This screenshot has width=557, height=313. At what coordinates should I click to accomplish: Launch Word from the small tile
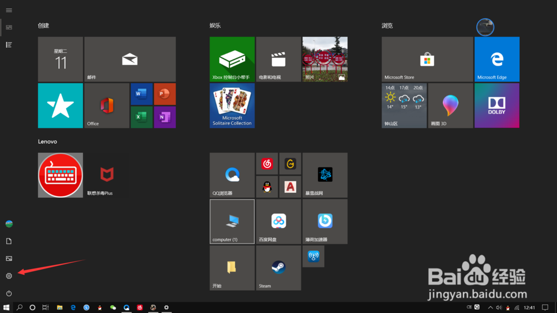point(141,94)
